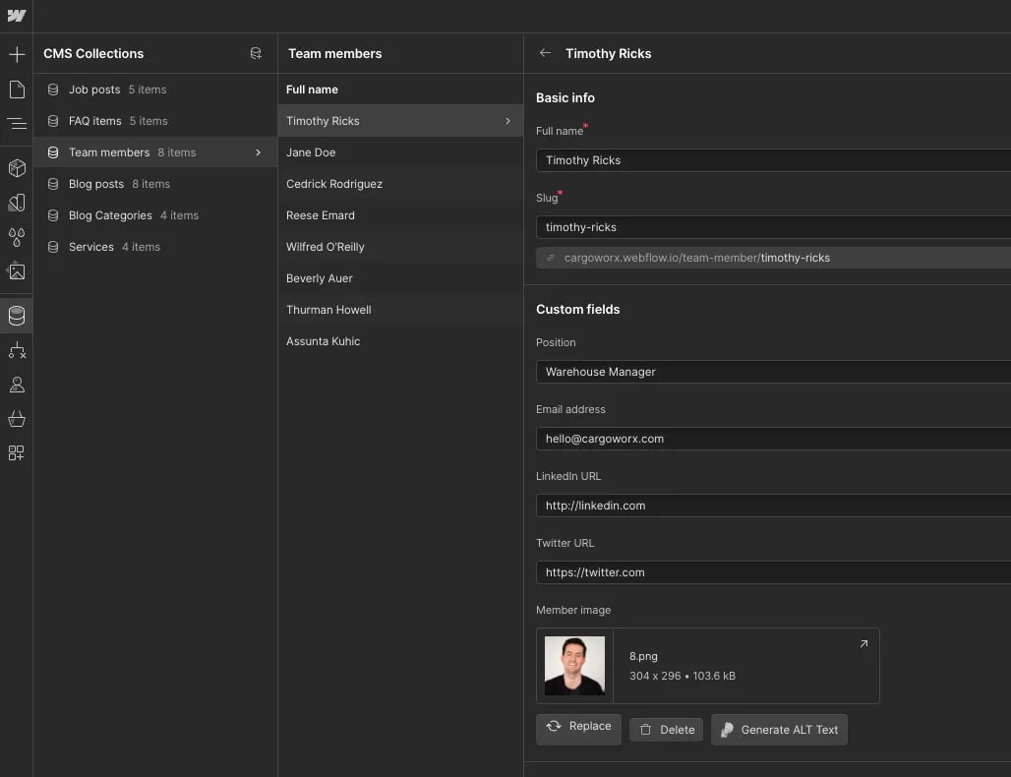The image size is (1011, 777).
Task: Click the database icon next to Services
Action: (53, 247)
